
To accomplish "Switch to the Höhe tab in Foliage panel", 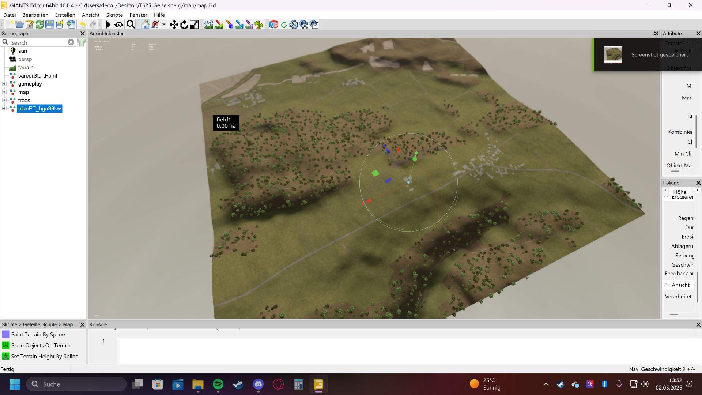I will tap(680, 192).
